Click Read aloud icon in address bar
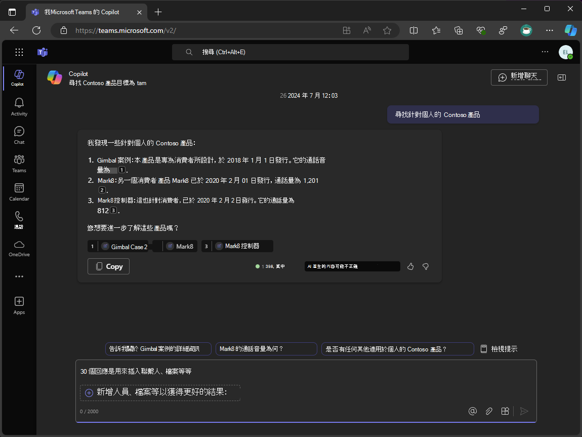Viewport: 582px width, 437px height. (x=367, y=30)
